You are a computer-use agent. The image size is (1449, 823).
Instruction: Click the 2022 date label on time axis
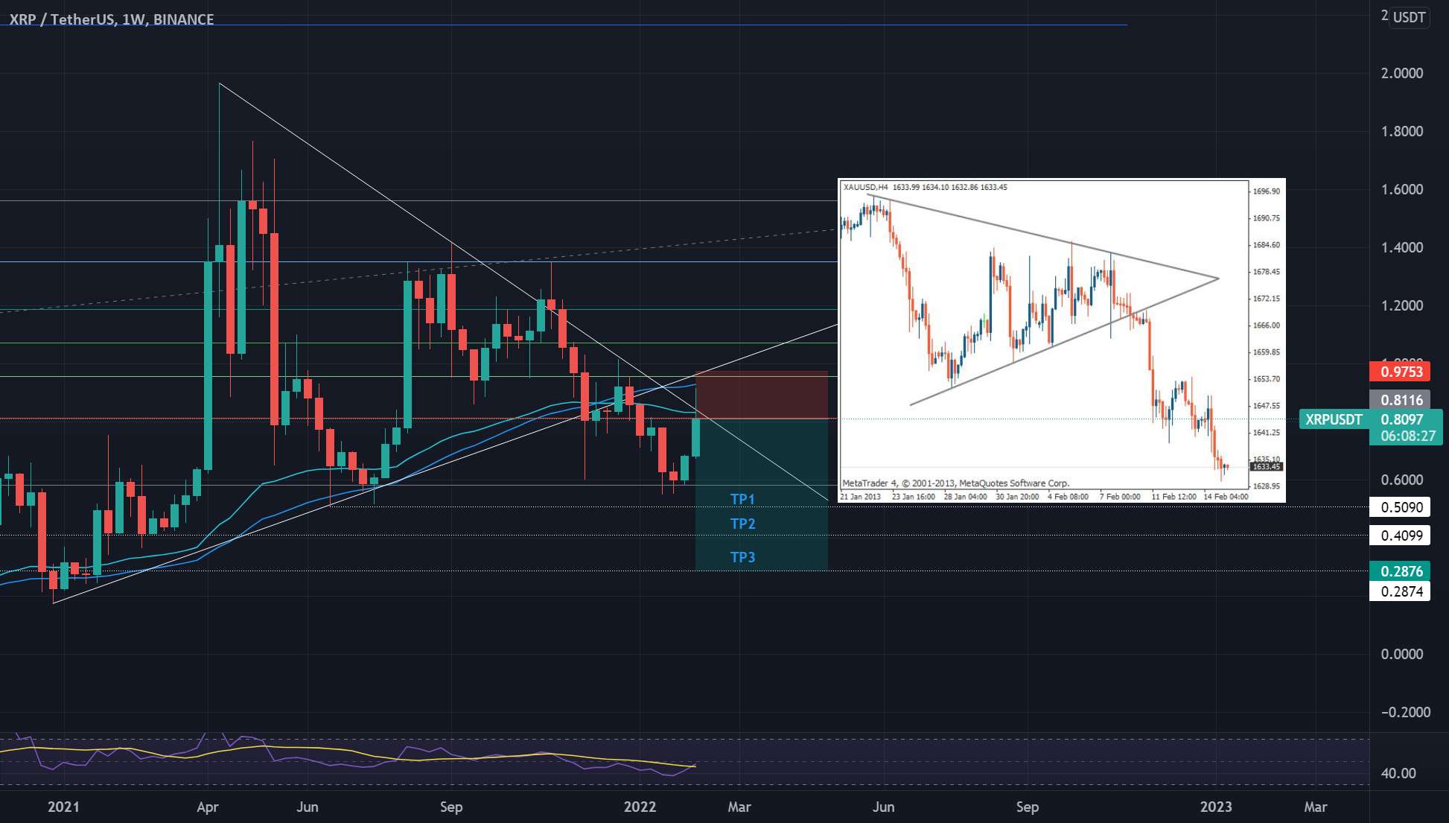(x=640, y=807)
